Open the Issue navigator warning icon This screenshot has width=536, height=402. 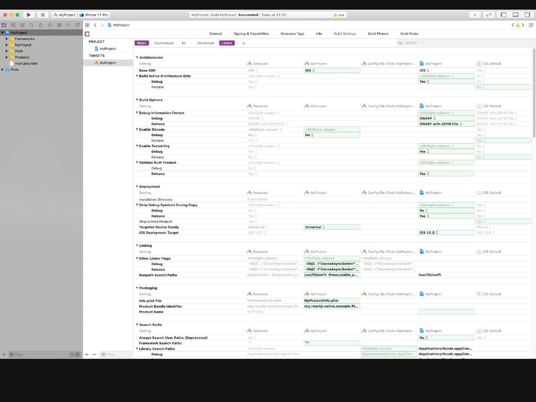tap(41, 25)
